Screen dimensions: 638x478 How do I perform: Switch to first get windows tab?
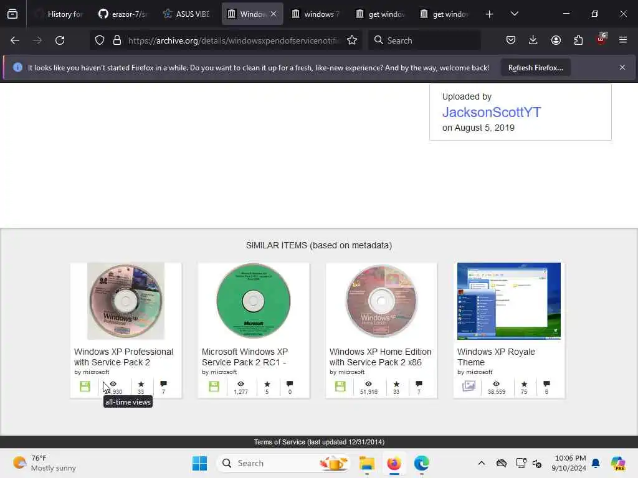point(380,14)
